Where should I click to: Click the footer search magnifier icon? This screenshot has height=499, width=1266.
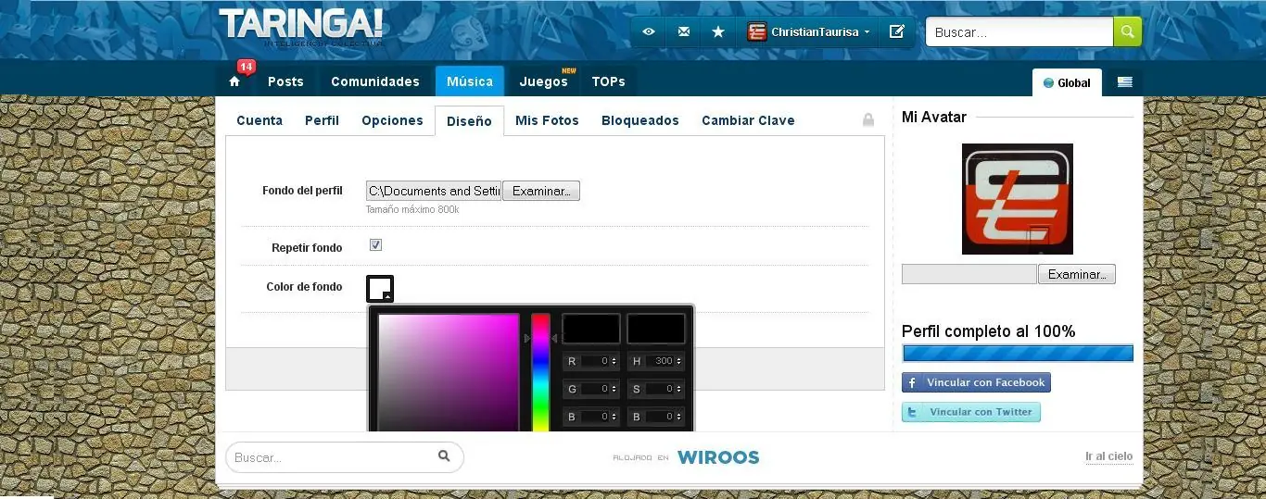[444, 455]
